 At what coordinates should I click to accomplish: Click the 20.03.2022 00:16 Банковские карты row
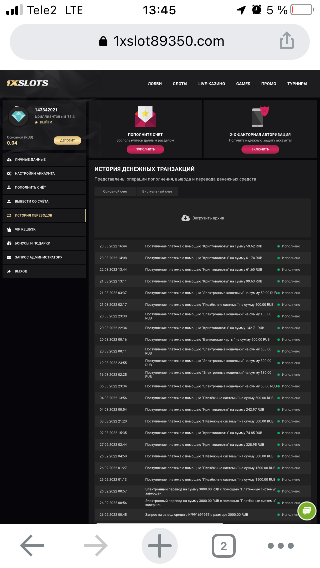203,340
